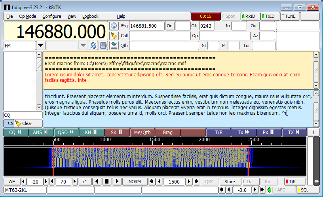Run the QSO macro button

coord(66,133)
